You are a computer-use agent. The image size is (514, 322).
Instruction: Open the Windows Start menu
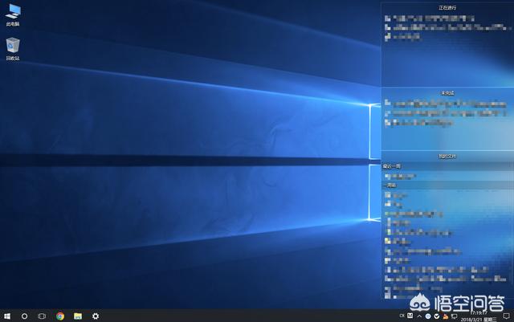click(x=7, y=316)
